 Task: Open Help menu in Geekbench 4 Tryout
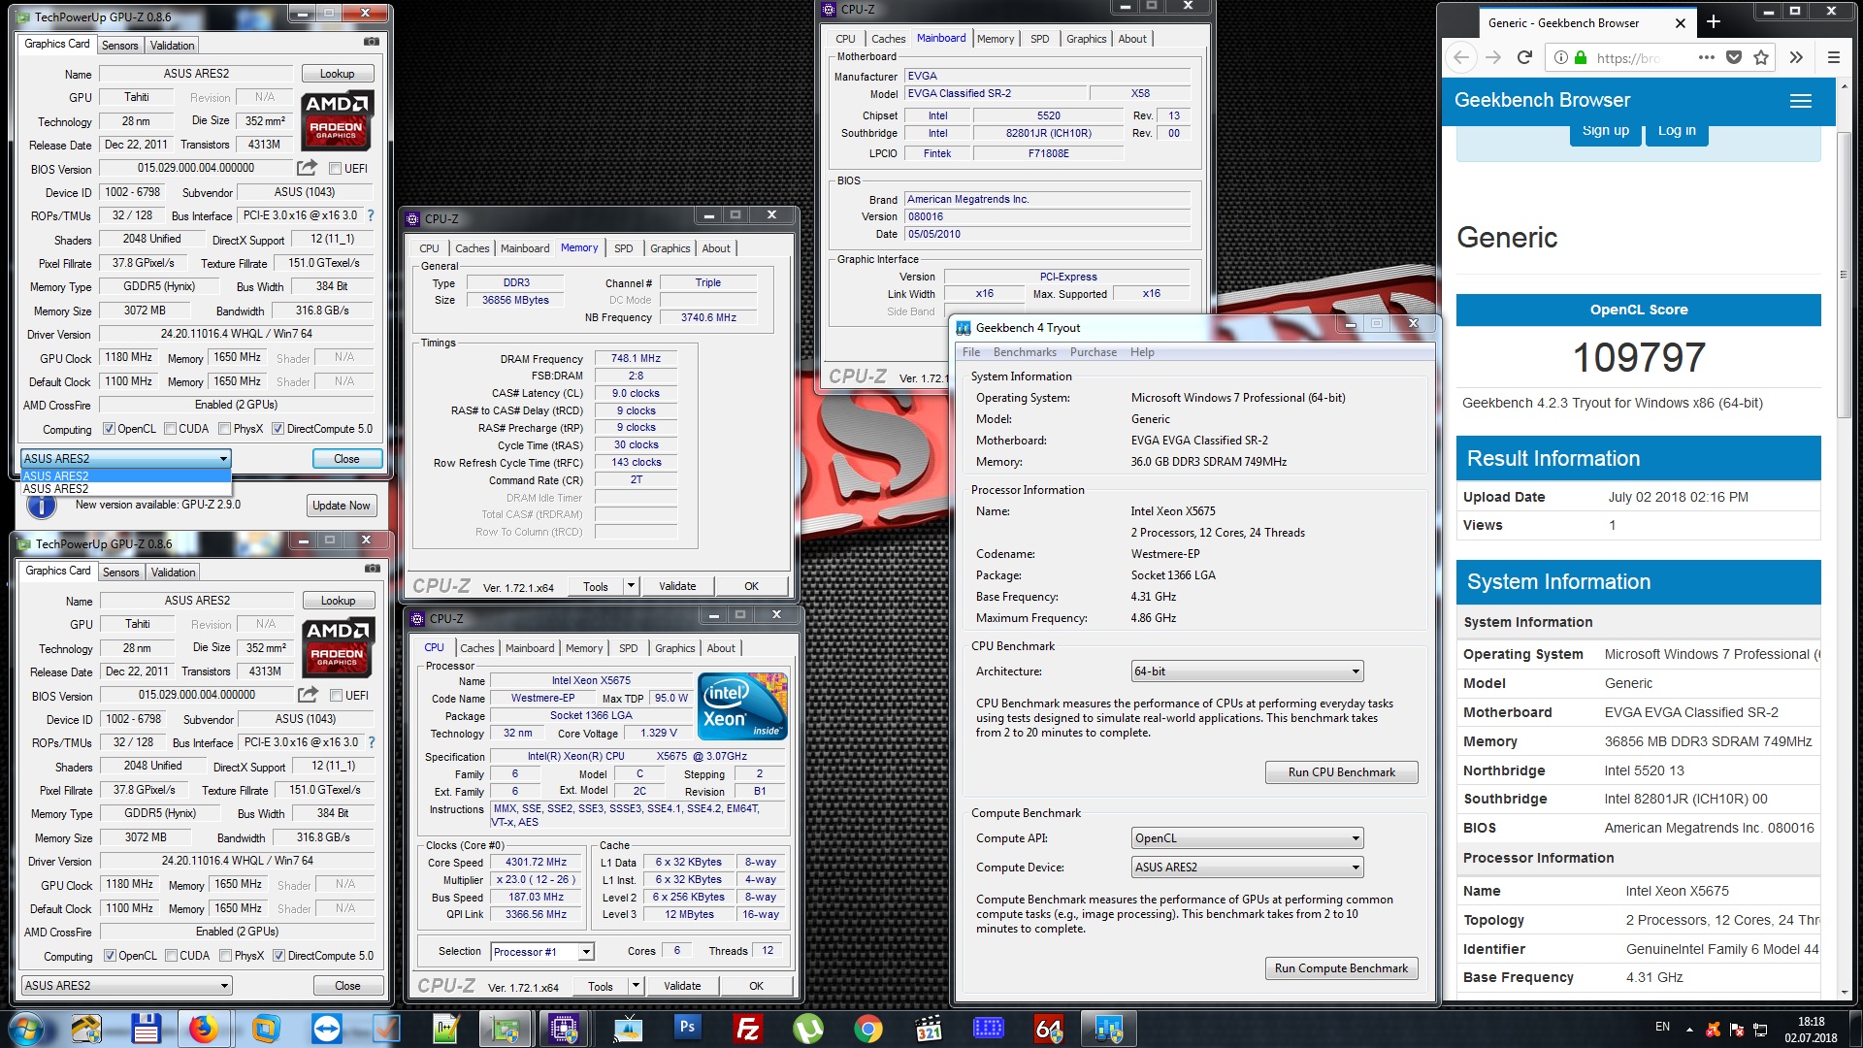(x=1142, y=352)
